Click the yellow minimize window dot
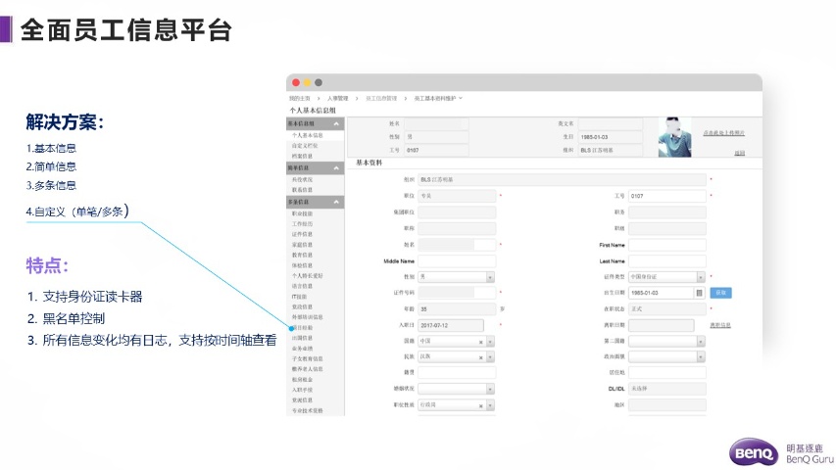Image resolution: width=836 pixels, height=470 pixels. coord(307,82)
